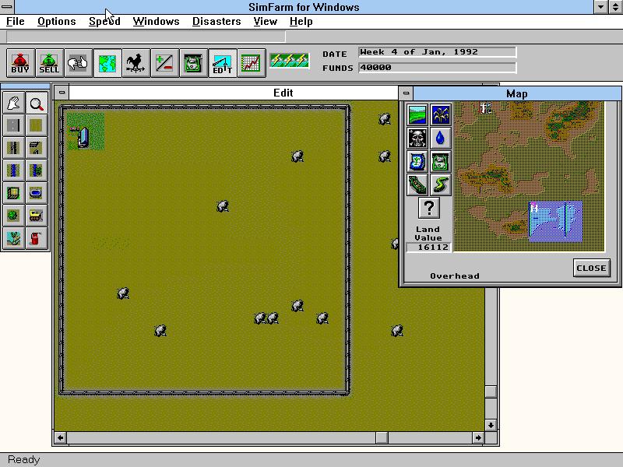Screen dimensions: 623x467
Task: Select the magnifying glass zoom tool
Action: click(x=36, y=104)
